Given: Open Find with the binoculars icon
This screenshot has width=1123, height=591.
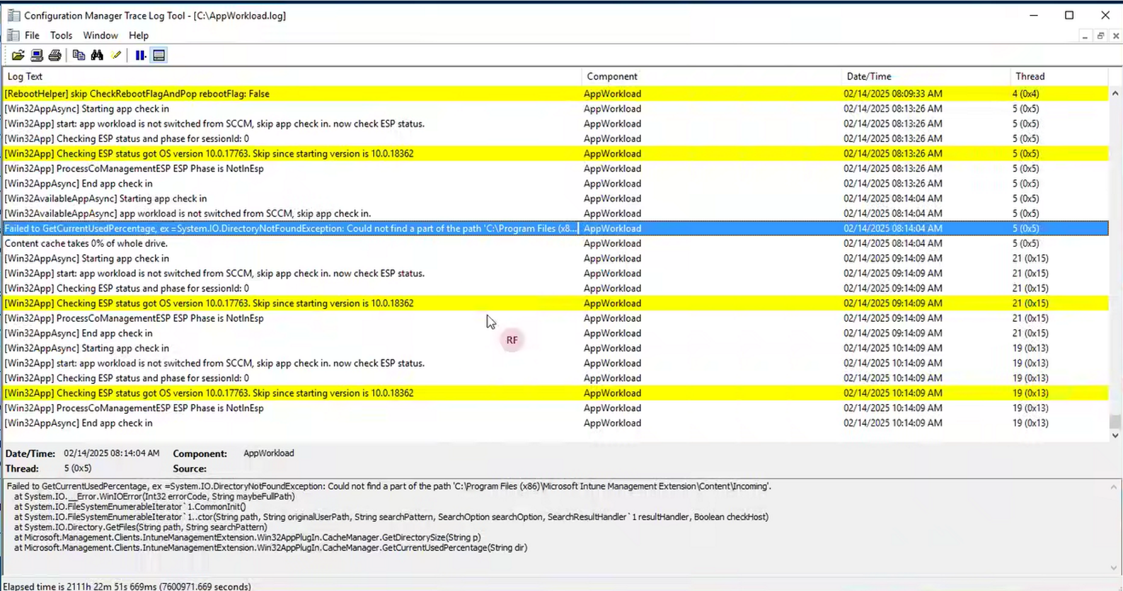Looking at the screenshot, I should tap(97, 55).
